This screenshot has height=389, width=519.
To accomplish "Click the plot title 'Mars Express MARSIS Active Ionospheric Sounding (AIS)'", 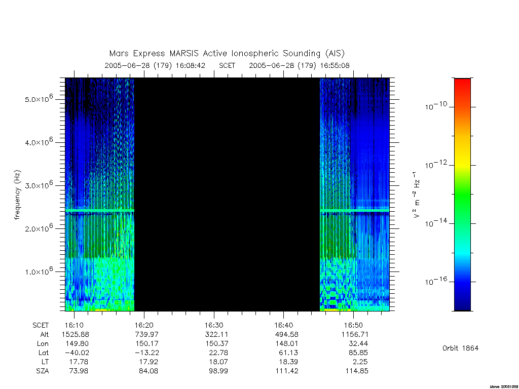I will point(227,54).
